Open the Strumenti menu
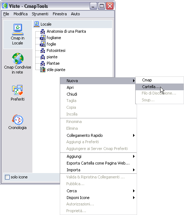 click(40, 14)
